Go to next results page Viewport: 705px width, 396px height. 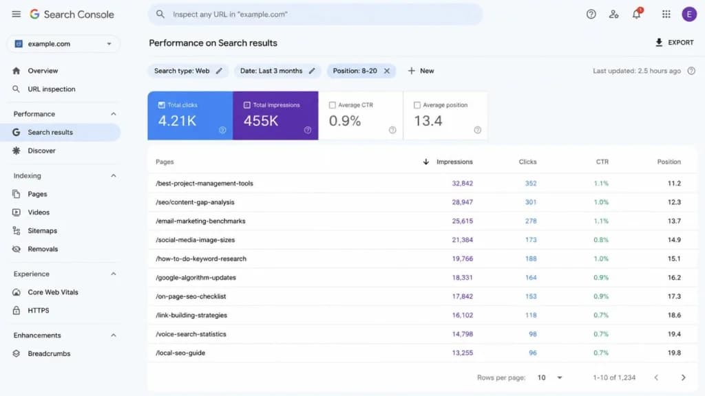coord(683,377)
